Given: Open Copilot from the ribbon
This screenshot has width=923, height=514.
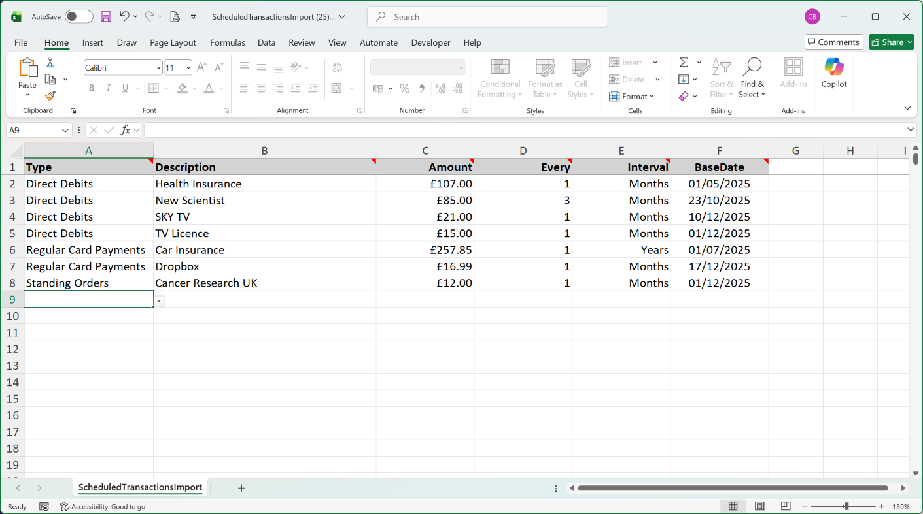Looking at the screenshot, I should click(x=834, y=72).
